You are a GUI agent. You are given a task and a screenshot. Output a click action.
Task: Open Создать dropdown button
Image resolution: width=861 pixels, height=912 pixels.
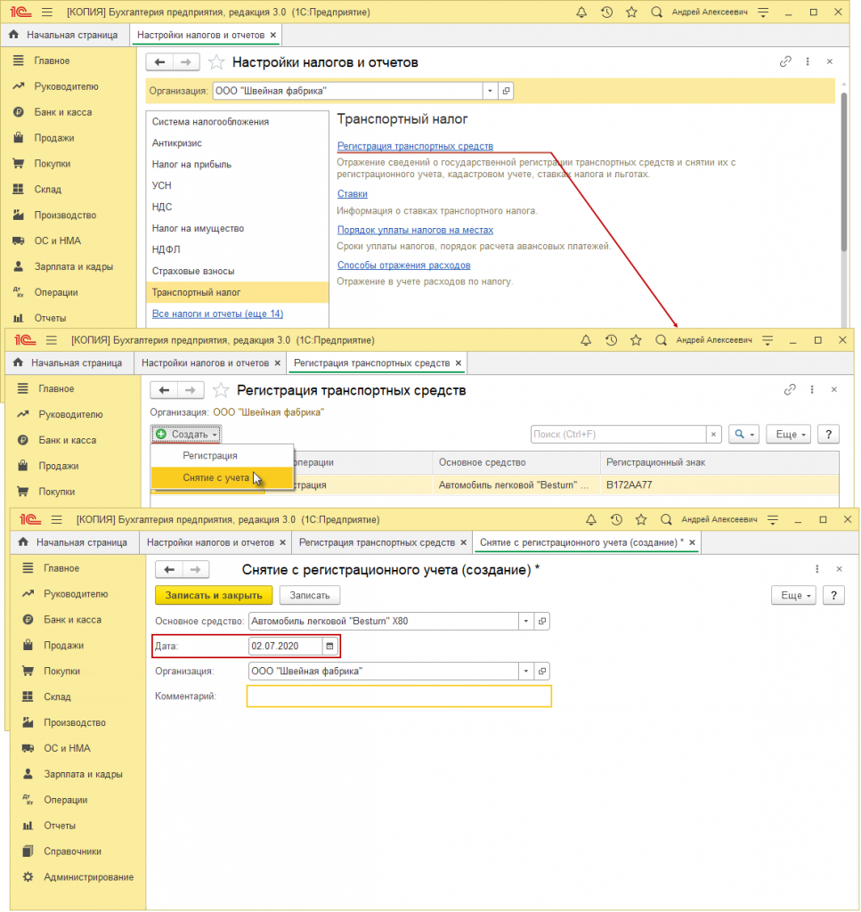click(186, 435)
